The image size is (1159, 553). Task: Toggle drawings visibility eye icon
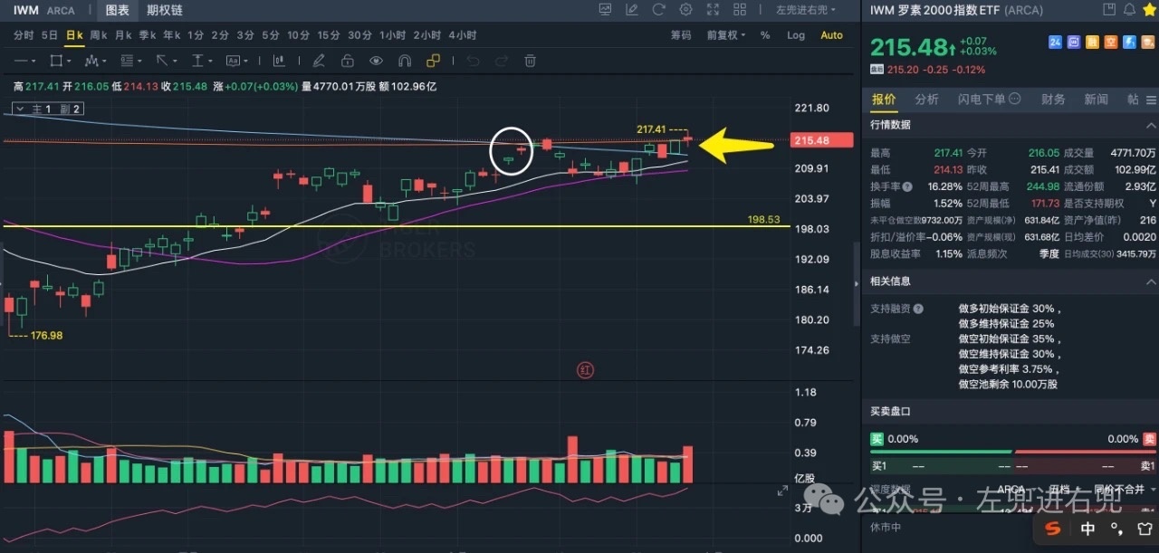(x=376, y=61)
